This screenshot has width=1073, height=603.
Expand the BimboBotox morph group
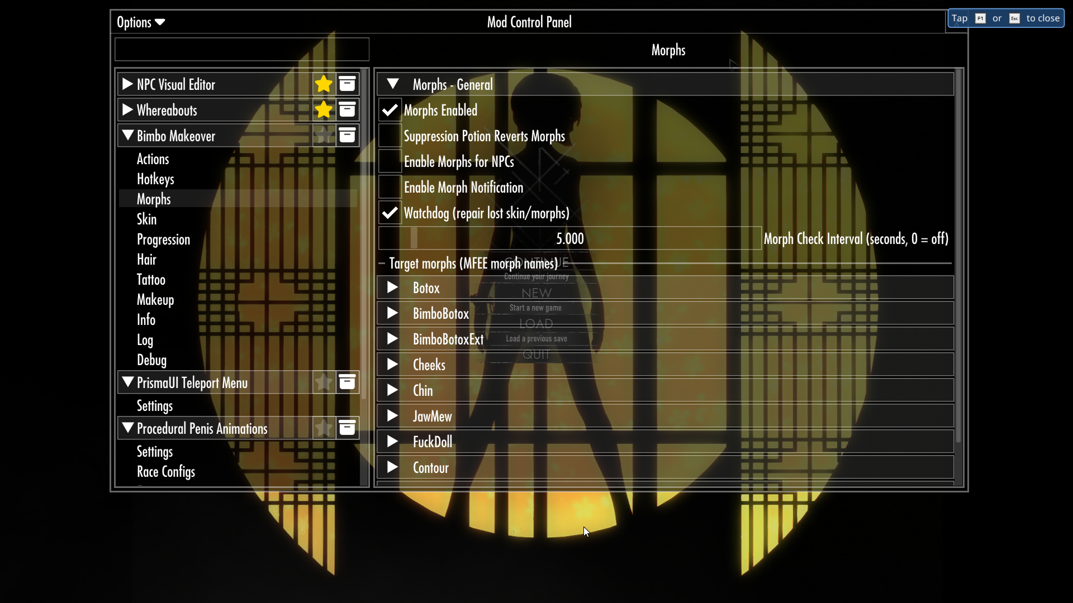[x=392, y=313]
